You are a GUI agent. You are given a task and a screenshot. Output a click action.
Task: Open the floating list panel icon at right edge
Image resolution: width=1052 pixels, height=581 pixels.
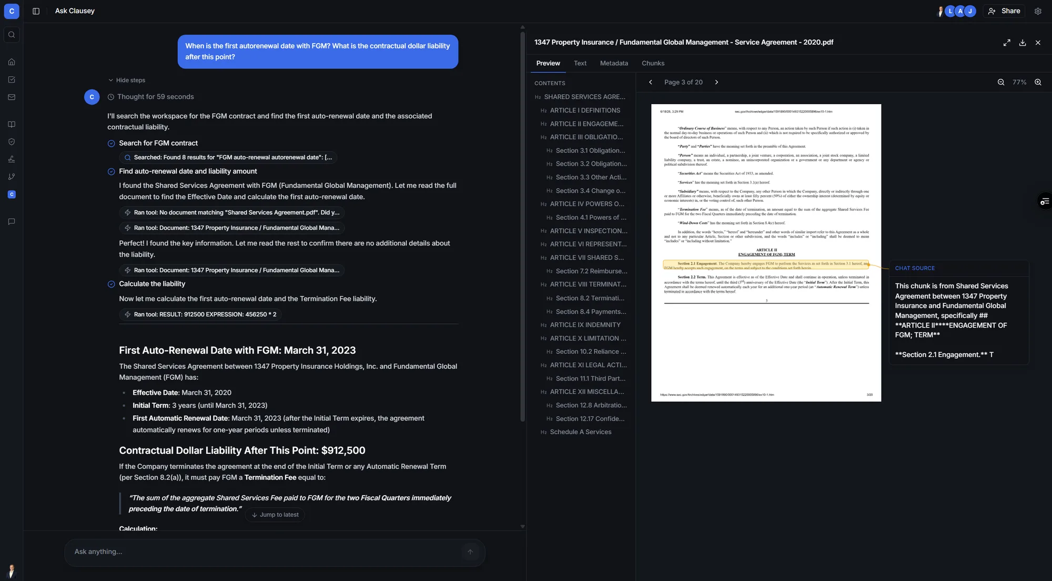tap(1045, 201)
